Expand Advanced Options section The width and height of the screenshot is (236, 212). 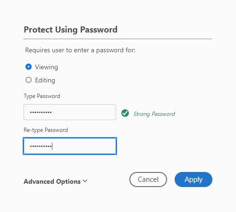tap(56, 181)
